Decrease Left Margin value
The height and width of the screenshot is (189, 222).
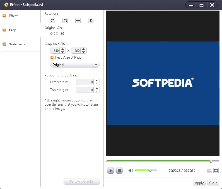pos(96,83)
